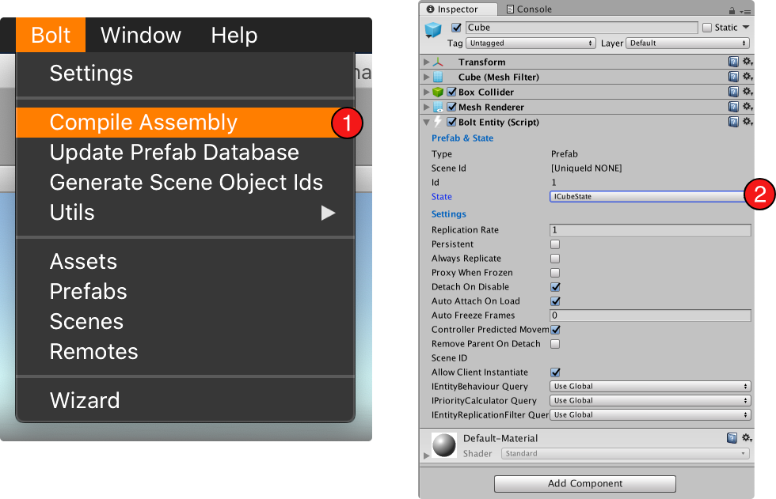Click the Add Component button
Viewport: 776px width, 499px height.
585,484
